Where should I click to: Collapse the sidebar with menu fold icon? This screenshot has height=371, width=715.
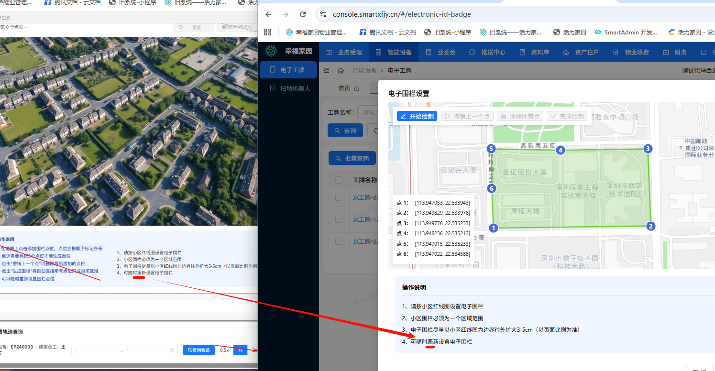(x=327, y=70)
